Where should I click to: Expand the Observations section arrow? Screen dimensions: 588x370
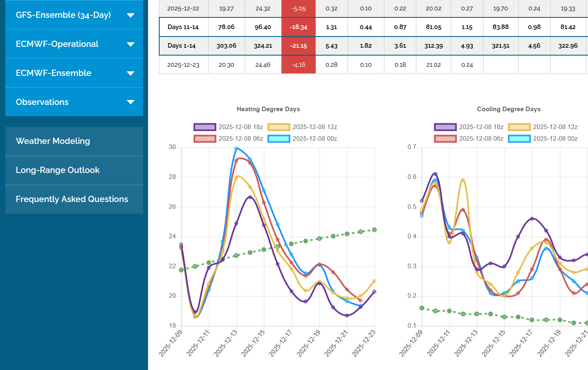(131, 102)
